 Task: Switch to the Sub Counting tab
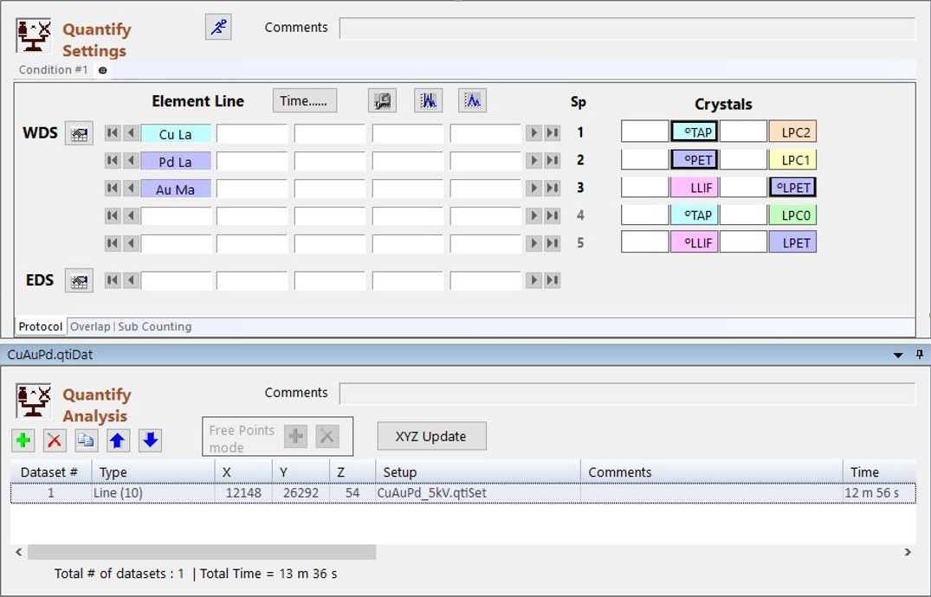[x=155, y=326]
